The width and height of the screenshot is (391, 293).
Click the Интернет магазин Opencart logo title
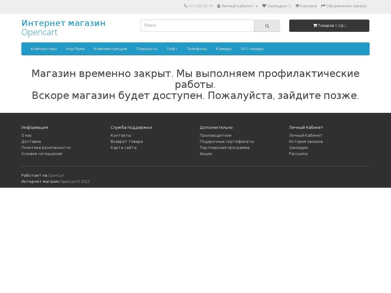[x=64, y=27]
